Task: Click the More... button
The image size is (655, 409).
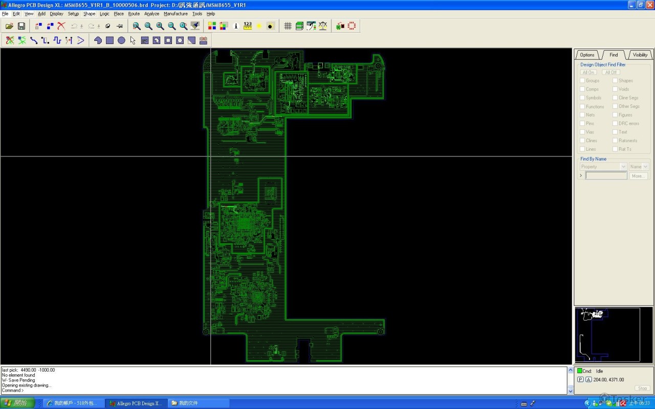Action: coord(638,176)
